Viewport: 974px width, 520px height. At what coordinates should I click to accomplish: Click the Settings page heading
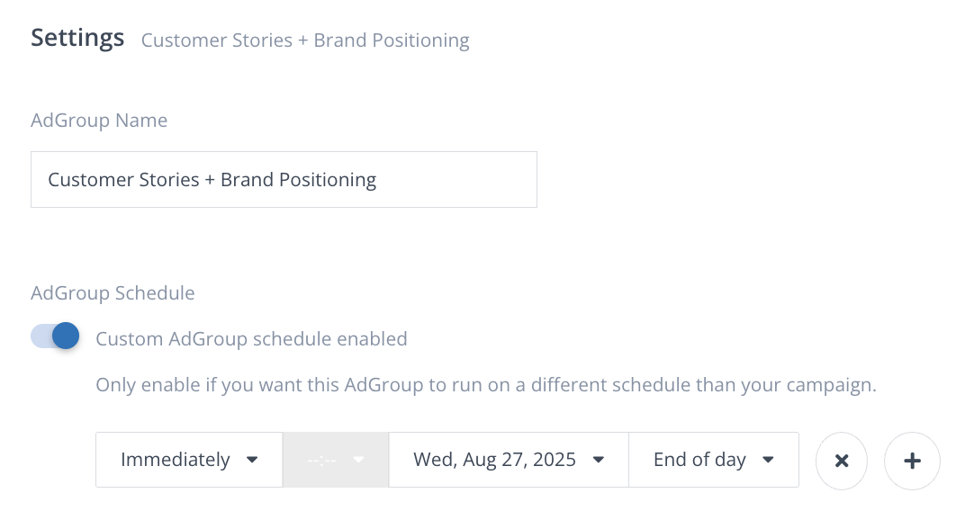(x=77, y=38)
